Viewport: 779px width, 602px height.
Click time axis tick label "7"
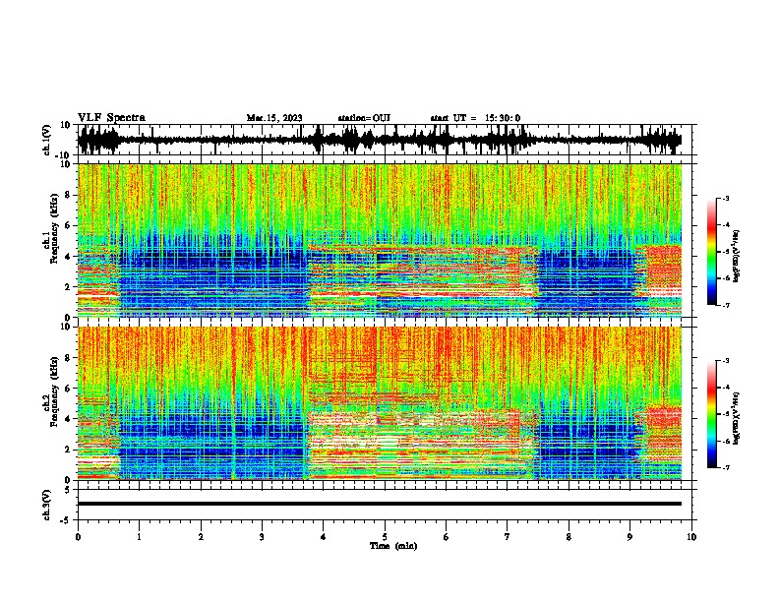coord(508,537)
